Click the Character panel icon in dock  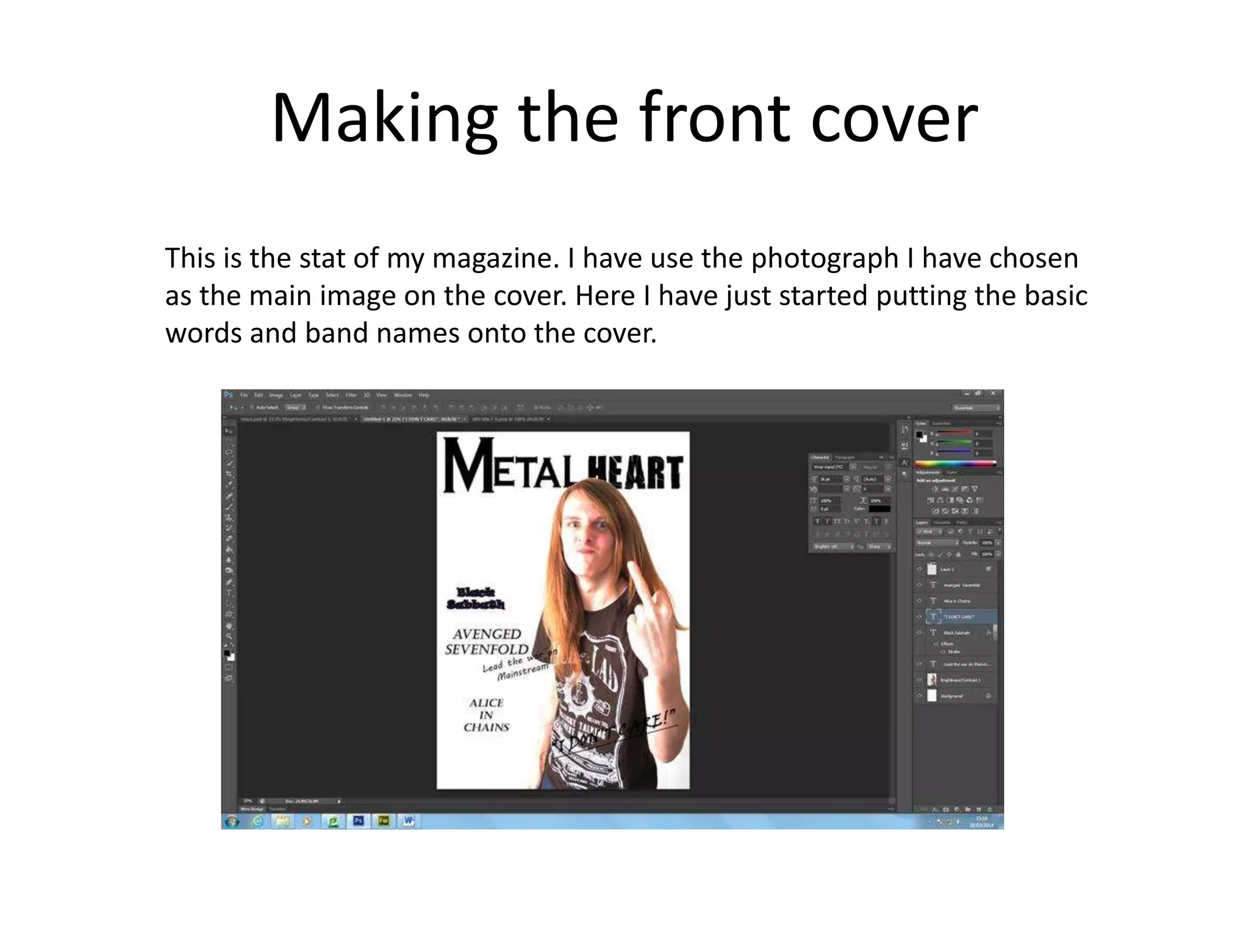tap(904, 461)
